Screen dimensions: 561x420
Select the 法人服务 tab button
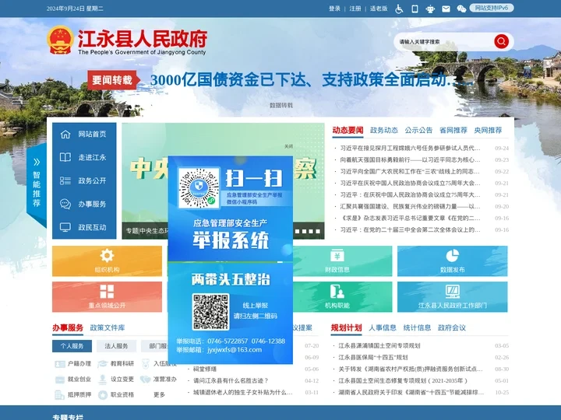click(x=116, y=345)
